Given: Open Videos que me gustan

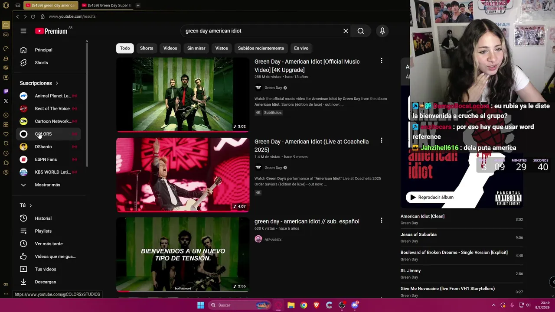Looking at the screenshot, I should (49, 257).
